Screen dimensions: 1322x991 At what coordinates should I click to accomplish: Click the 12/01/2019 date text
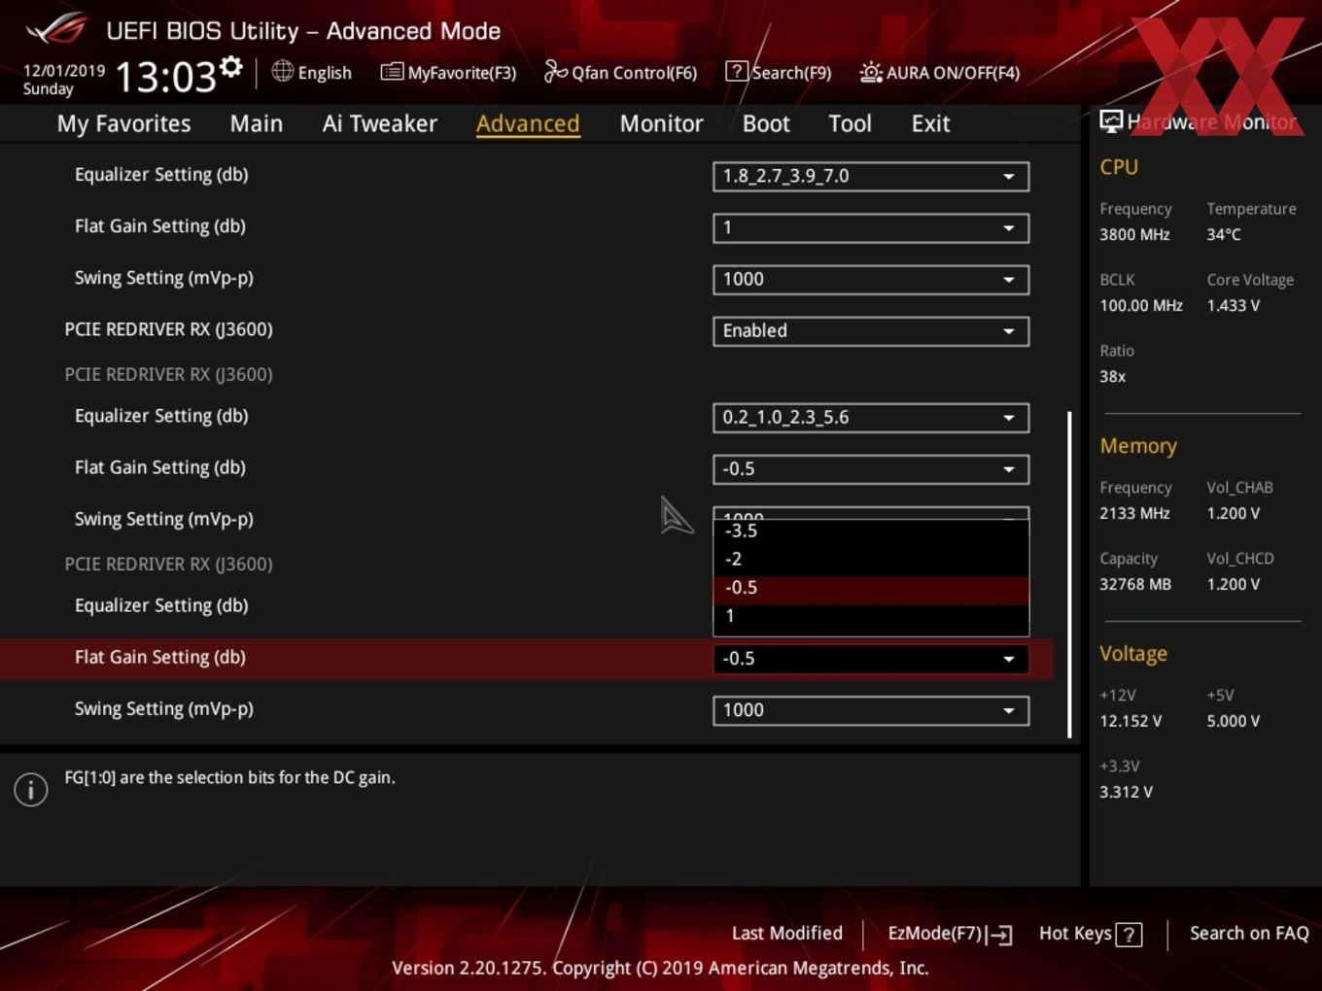[x=64, y=71]
